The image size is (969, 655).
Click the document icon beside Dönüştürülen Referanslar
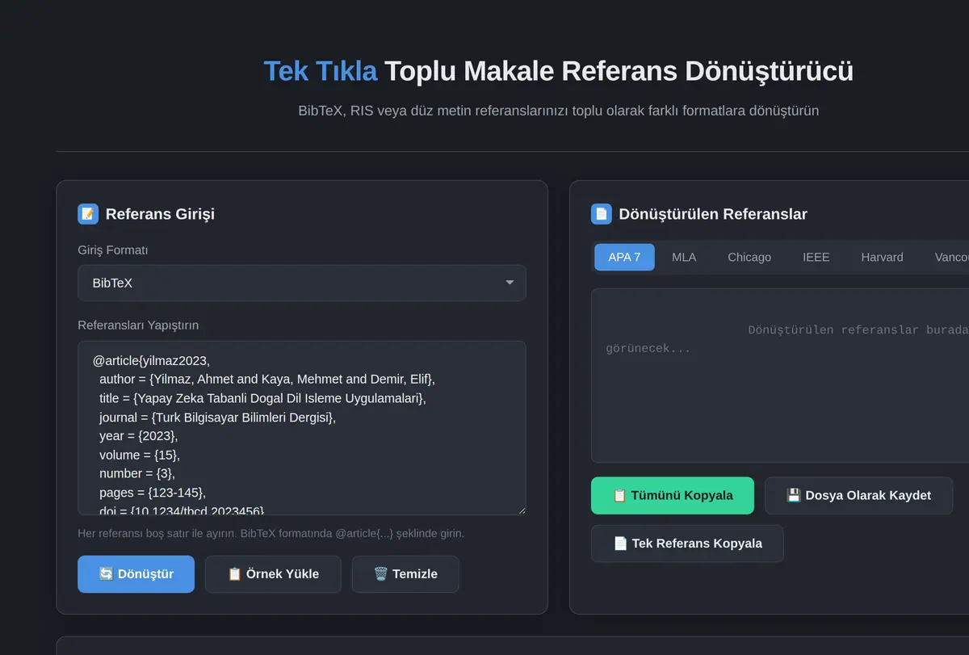pyautogui.click(x=602, y=214)
